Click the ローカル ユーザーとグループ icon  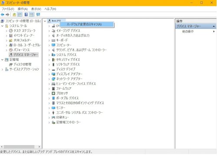[11, 45]
